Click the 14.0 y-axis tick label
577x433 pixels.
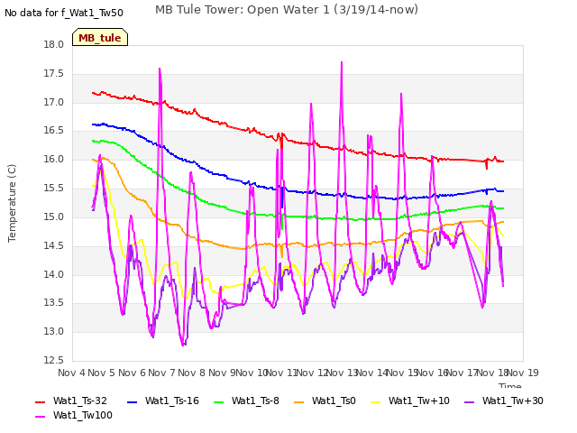pos(54,274)
